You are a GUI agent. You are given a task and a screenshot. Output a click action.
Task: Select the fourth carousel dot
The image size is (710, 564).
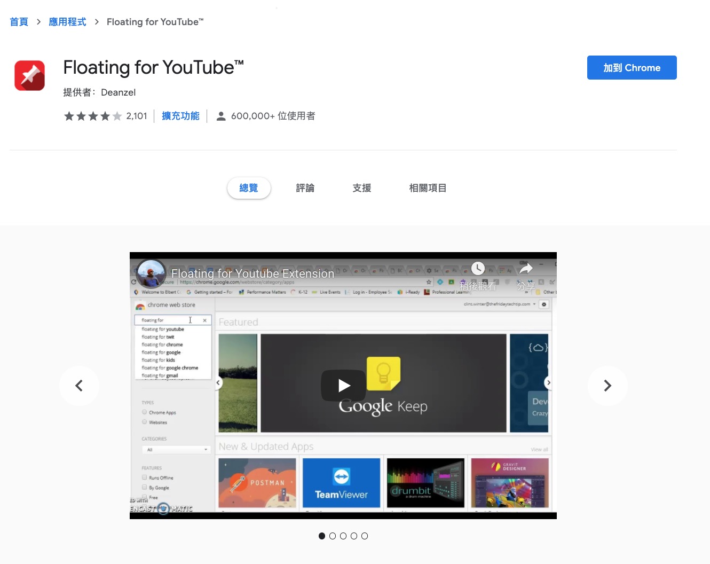pos(354,536)
